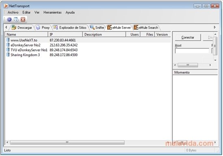Select the TVU eDonkeyServer No1 row
Image resolution: width=223 pixels, height=156 pixels.
pyautogui.click(x=88, y=50)
